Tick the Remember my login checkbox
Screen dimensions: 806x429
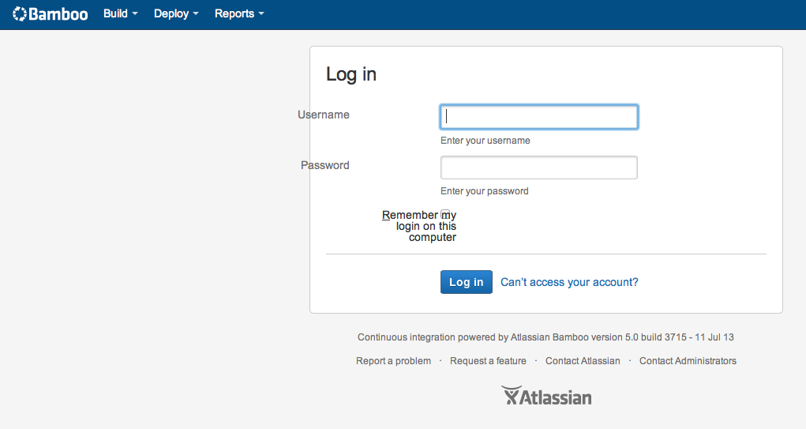pos(446,214)
